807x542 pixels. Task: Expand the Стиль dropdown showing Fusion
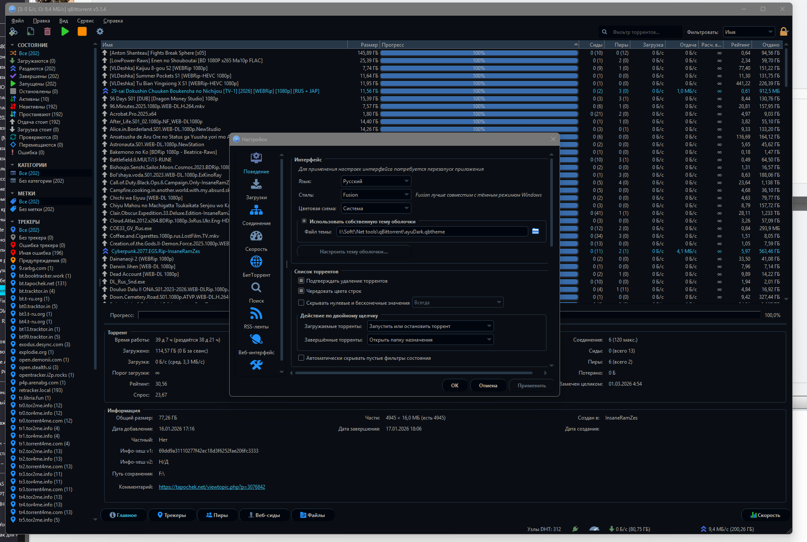(376, 195)
